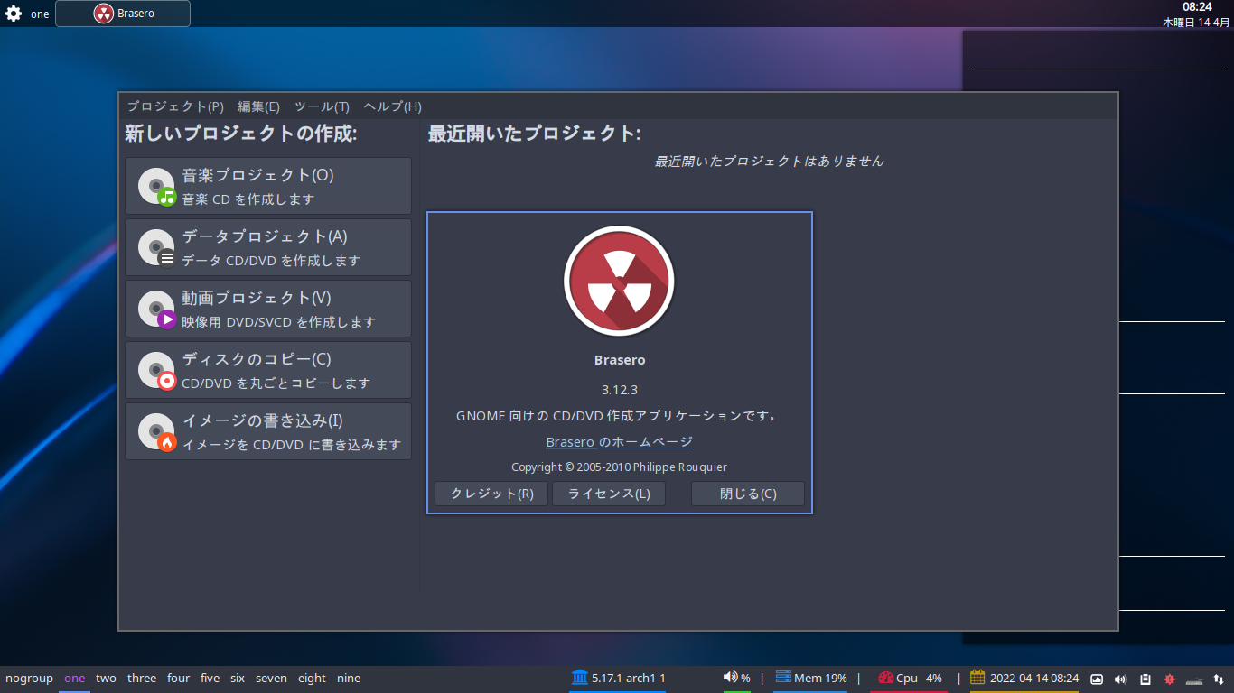This screenshot has height=693, width=1234.
Task: Click 最近開いたプロジェクトはありません message
Action: pyautogui.click(x=769, y=162)
